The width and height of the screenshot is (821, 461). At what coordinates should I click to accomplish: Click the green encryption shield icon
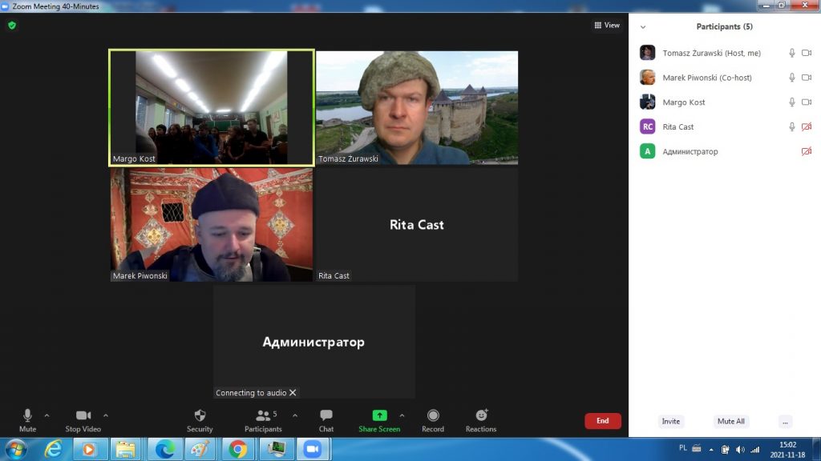[12, 26]
